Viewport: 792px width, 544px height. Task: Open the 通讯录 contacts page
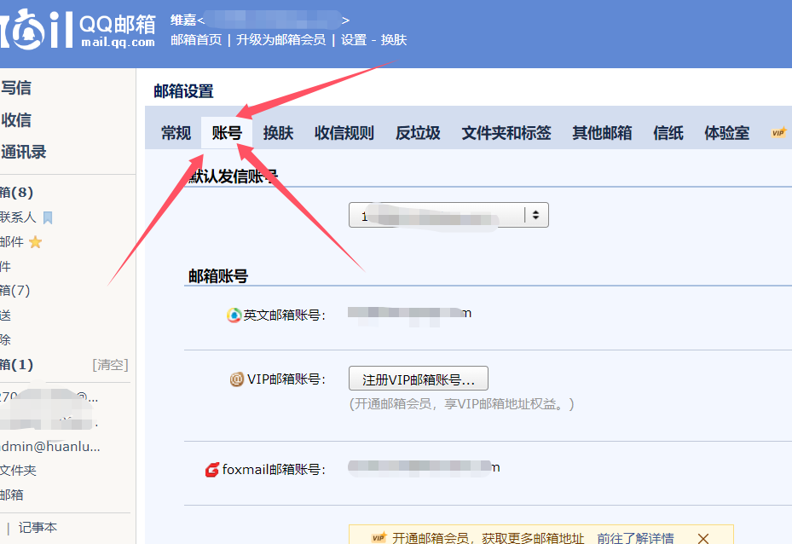click(x=22, y=152)
